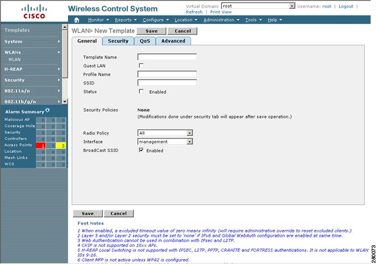Open Print View link
377x264 pixels.
pos(221,12)
